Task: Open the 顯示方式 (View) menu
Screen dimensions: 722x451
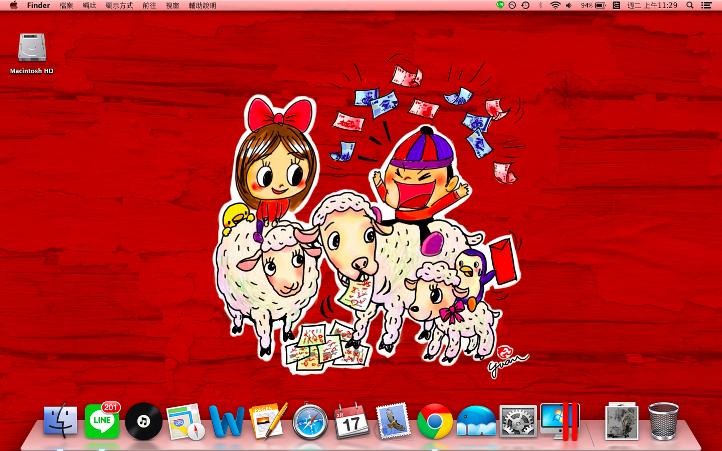Action: tap(119, 6)
